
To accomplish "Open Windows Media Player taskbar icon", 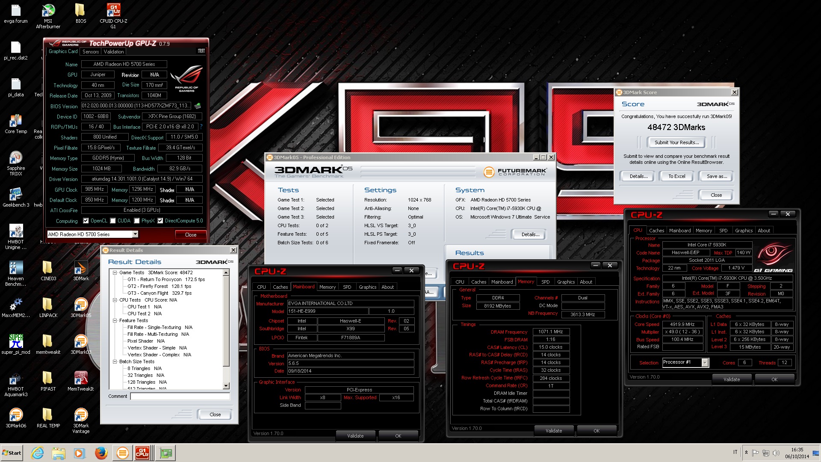I will click(x=80, y=453).
